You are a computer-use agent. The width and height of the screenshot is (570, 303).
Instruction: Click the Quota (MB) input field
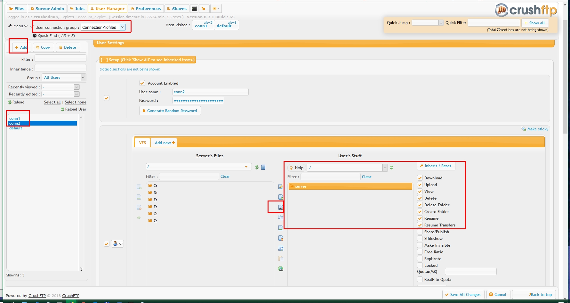click(470, 272)
